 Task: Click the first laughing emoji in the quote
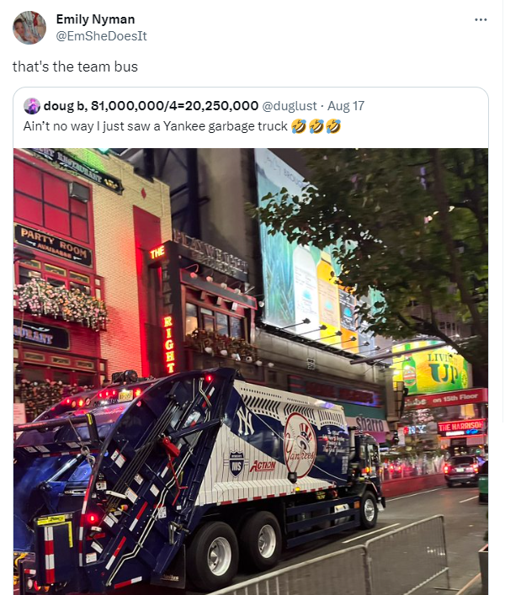[299, 126]
